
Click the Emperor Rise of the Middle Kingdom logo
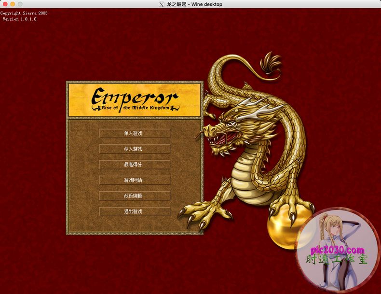coord(135,100)
